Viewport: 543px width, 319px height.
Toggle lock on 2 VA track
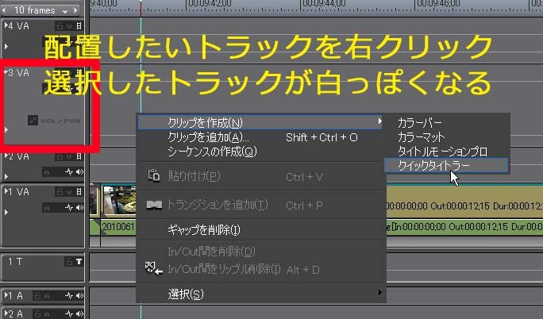pyautogui.click(x=60, y=156)
